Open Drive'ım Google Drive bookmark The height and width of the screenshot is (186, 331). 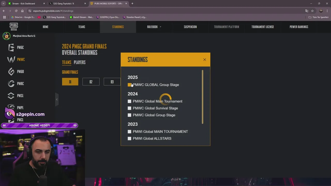(x=23, y=17)
